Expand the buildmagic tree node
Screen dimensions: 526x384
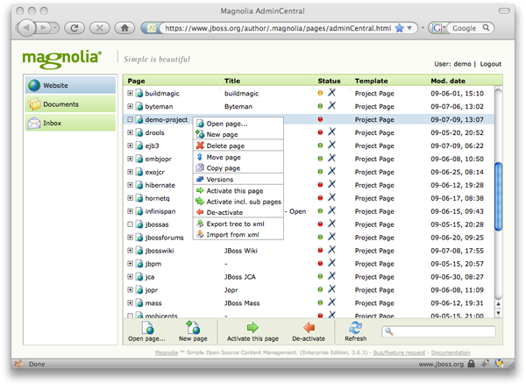(130, 93)
